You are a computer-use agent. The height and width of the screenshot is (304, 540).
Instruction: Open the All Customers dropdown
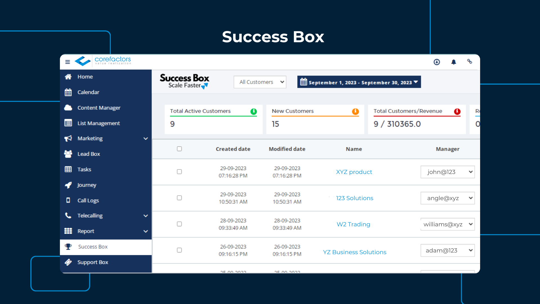coord(260,82)
